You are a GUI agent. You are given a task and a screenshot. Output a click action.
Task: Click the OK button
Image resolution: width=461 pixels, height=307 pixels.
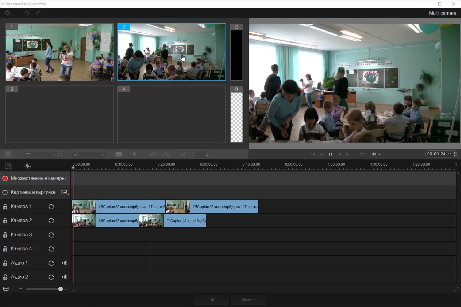pos(212,300)
